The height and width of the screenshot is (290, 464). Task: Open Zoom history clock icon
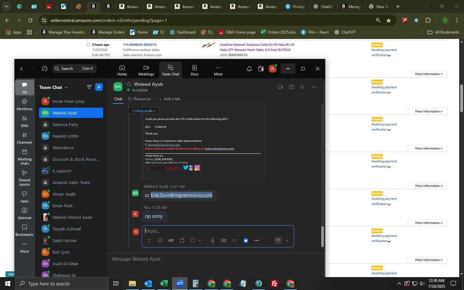tap(45, 69)
